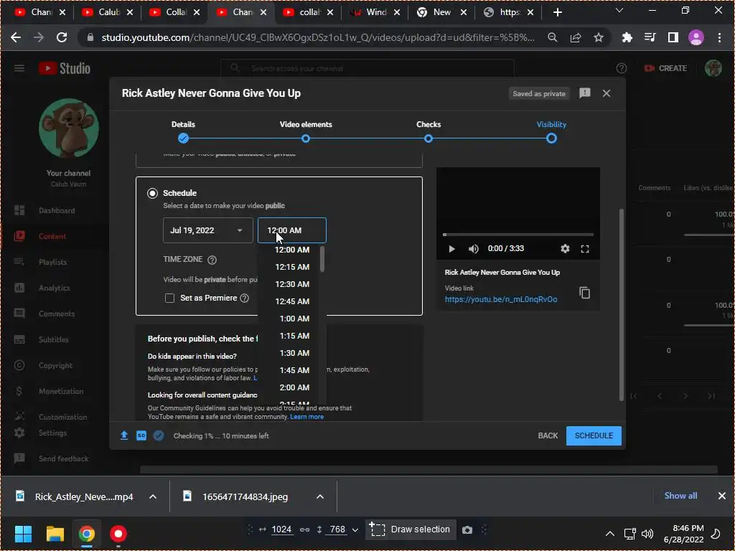Open the hamburger menu in Studio
Image resolution: width=735 pixels, height=551 pixels.
point(19,68)
